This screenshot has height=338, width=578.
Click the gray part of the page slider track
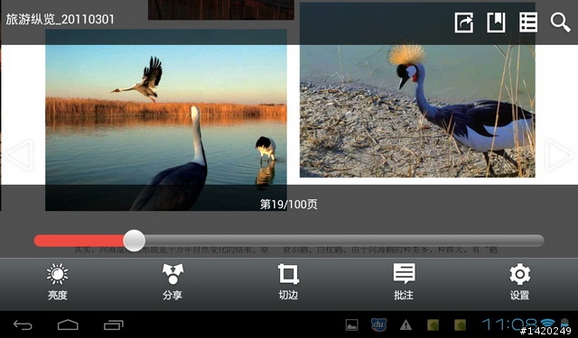point(344,241)
